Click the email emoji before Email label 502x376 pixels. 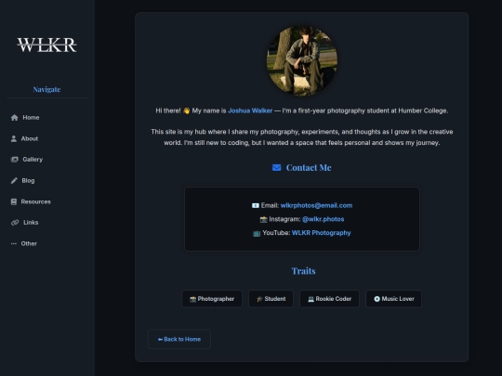(x=255, y=205)
